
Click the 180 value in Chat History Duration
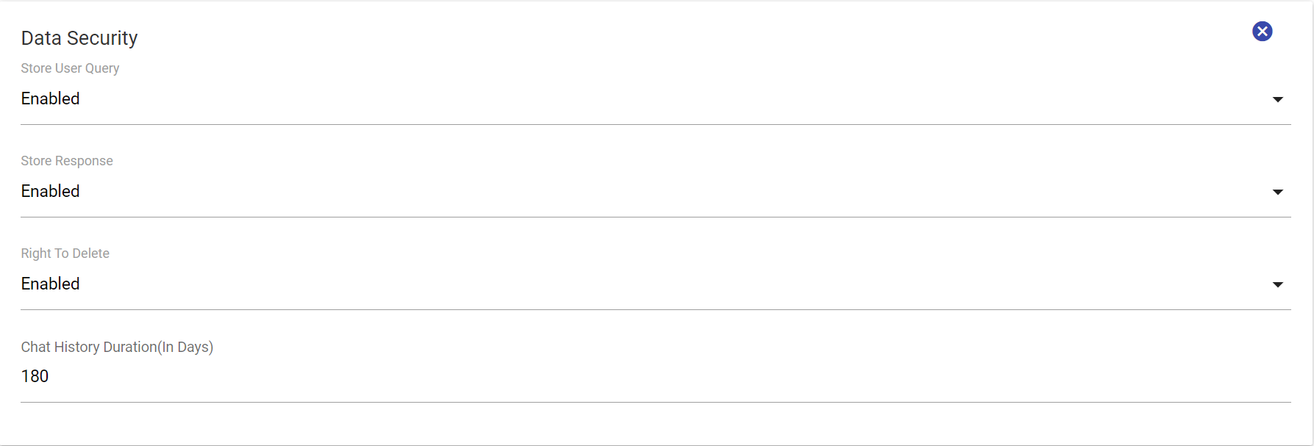[x=35, y=376]
